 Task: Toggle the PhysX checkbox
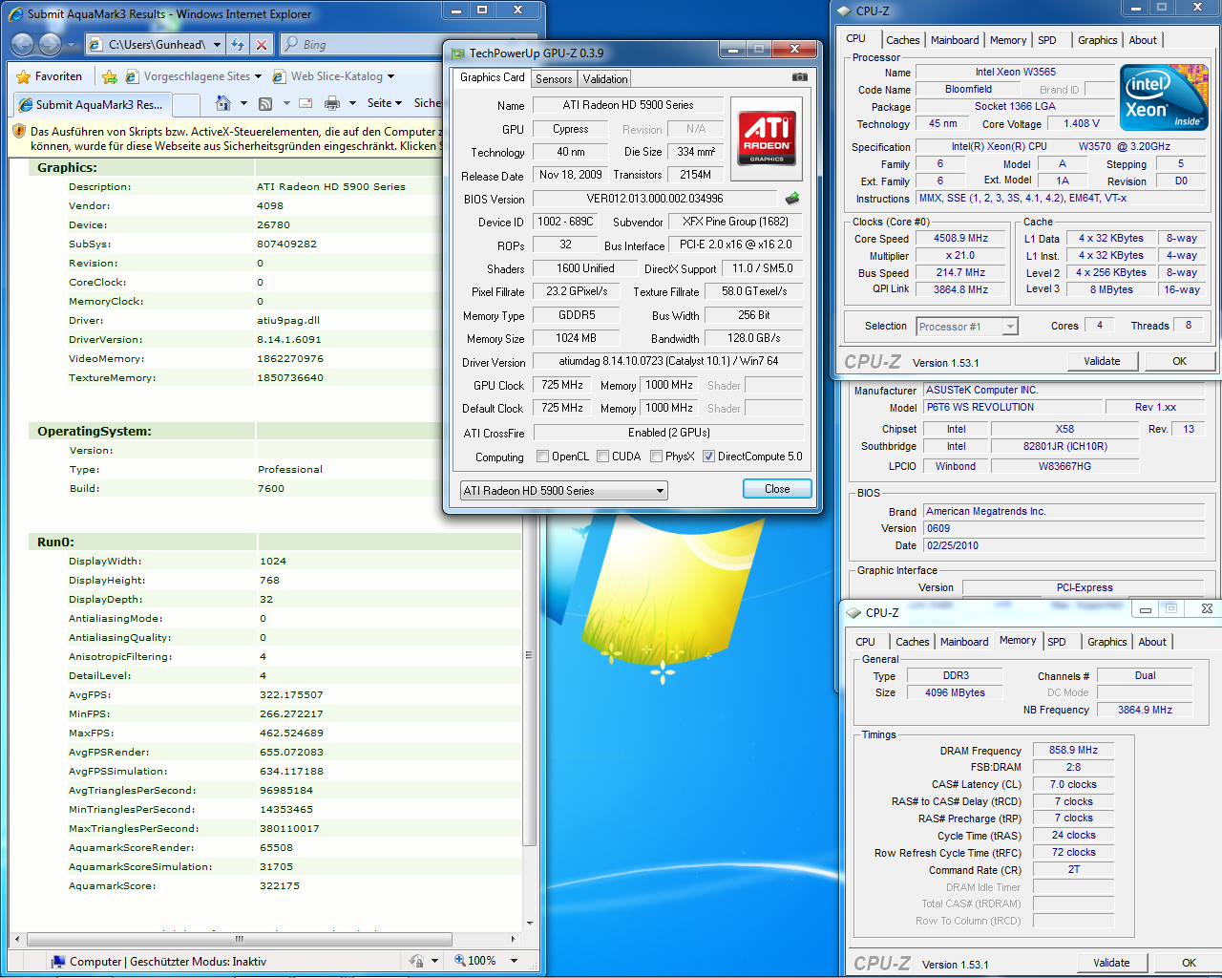(x=656, y=457)
